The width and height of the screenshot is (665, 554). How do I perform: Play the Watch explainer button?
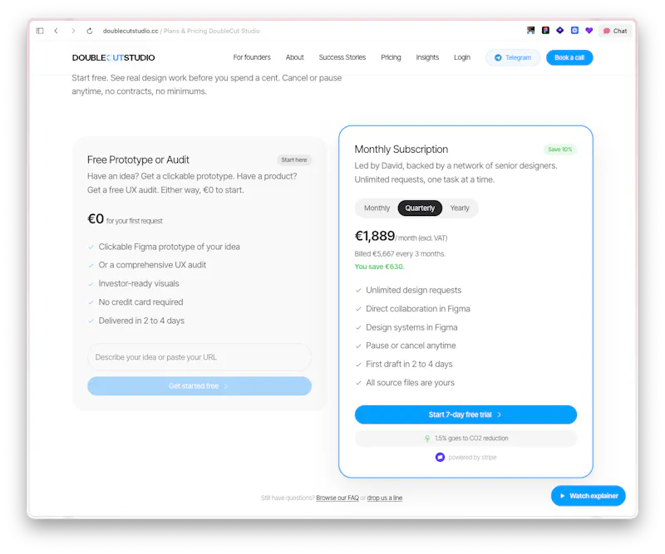589,496
